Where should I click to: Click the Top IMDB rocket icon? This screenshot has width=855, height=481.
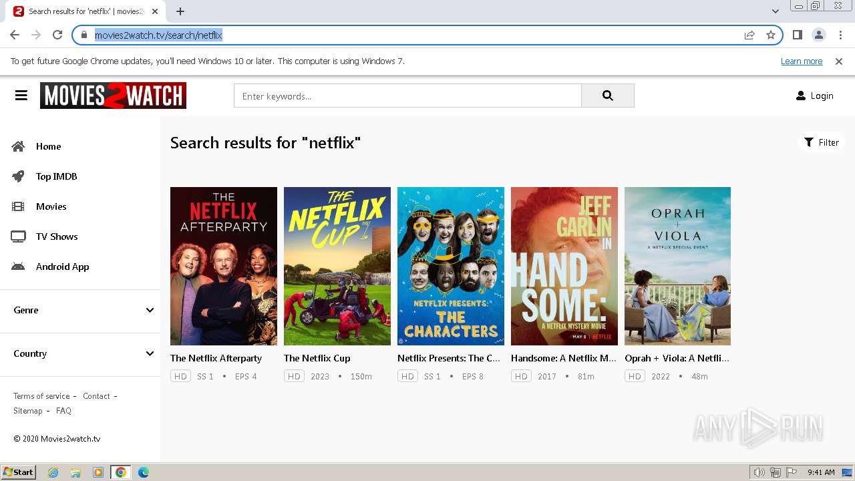(x=18, y=176)
